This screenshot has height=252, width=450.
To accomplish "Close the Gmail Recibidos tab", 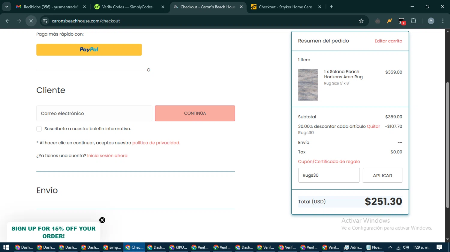I will pos(84,7).
